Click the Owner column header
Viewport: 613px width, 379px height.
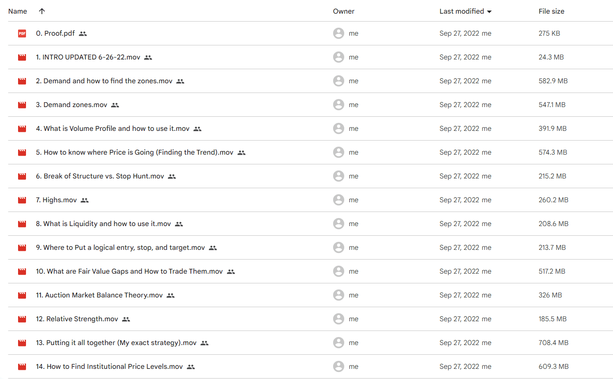[344, 11]
